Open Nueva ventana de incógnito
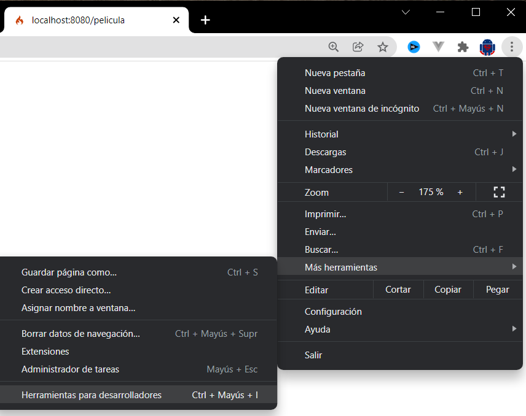This screenshot has height=416, width=526. click(362, 108)
